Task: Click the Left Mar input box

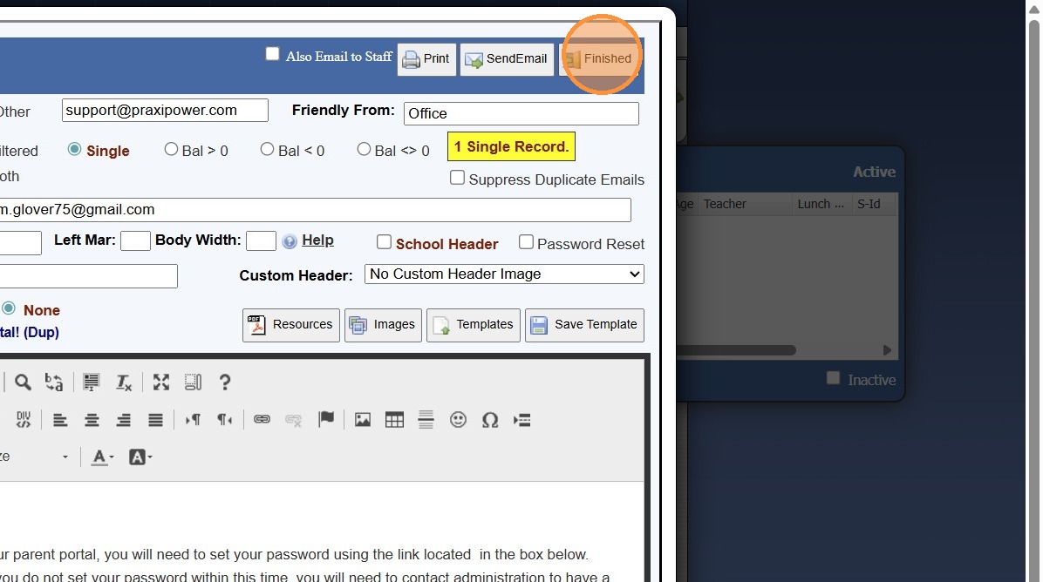Action: coord(135,240)
